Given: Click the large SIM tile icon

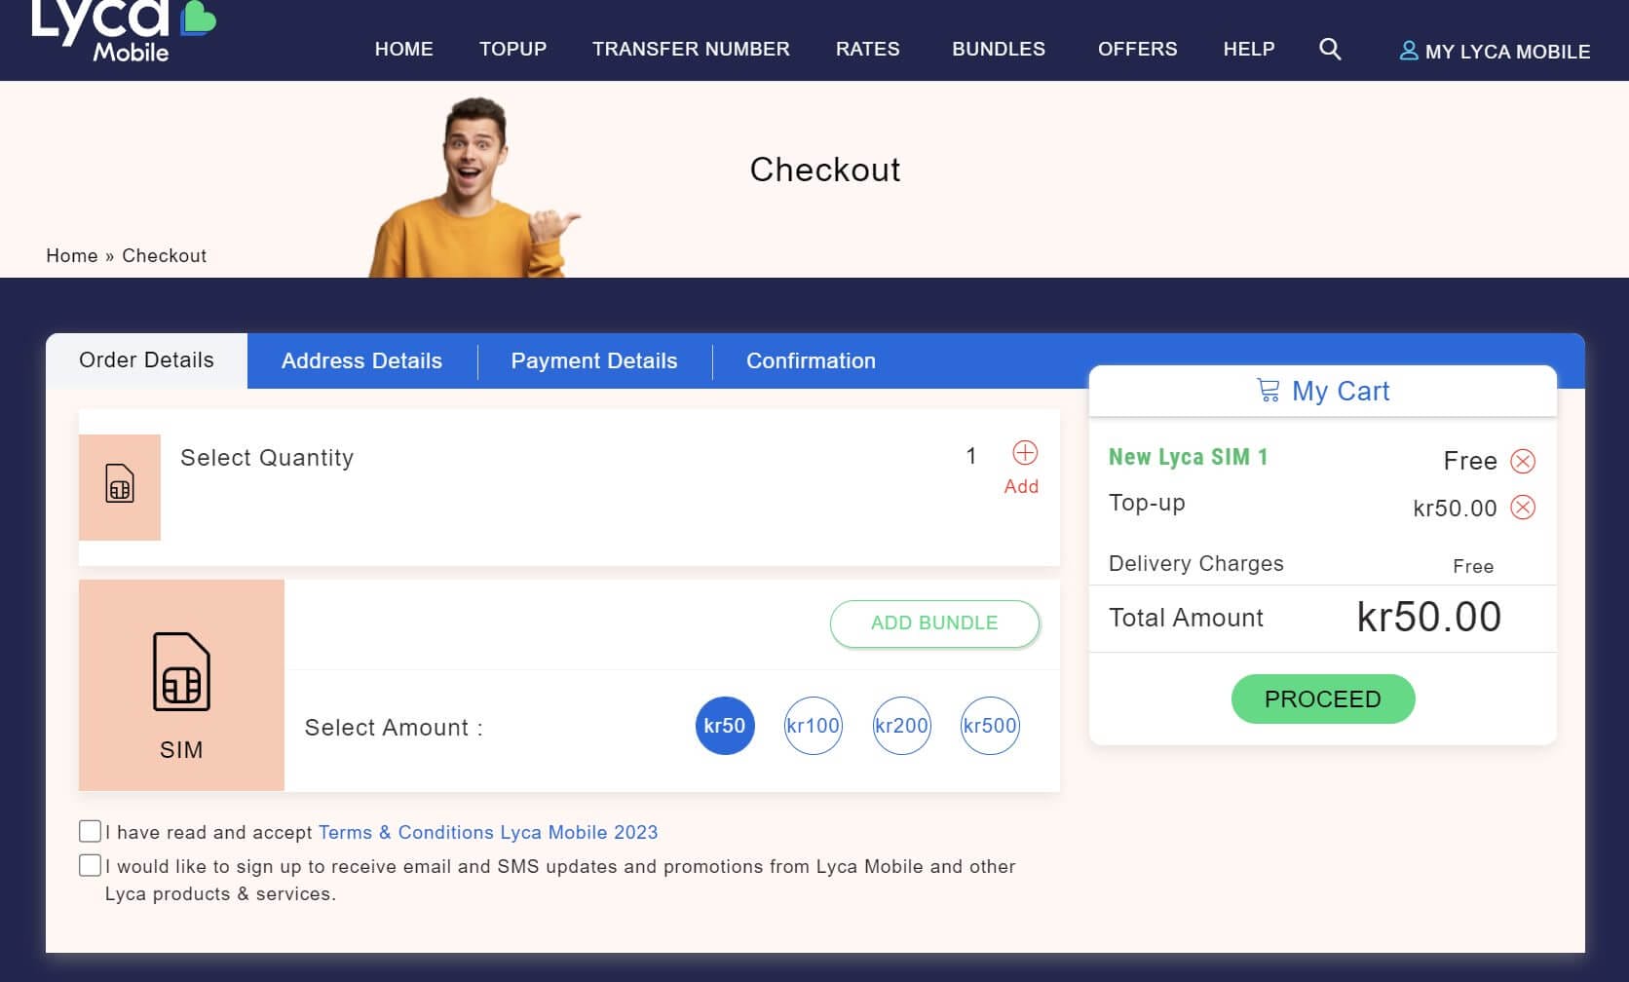Looking at the screenshot, I should (181, 671).
